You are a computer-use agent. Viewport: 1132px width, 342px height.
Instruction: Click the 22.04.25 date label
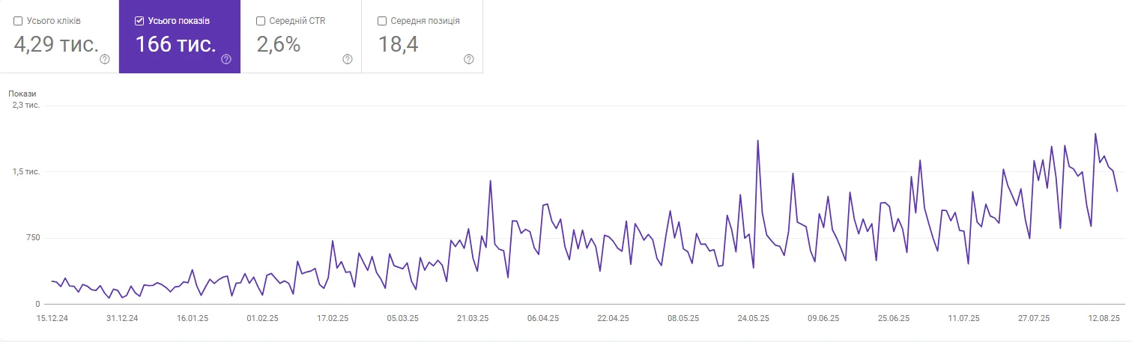pos(613,318)
